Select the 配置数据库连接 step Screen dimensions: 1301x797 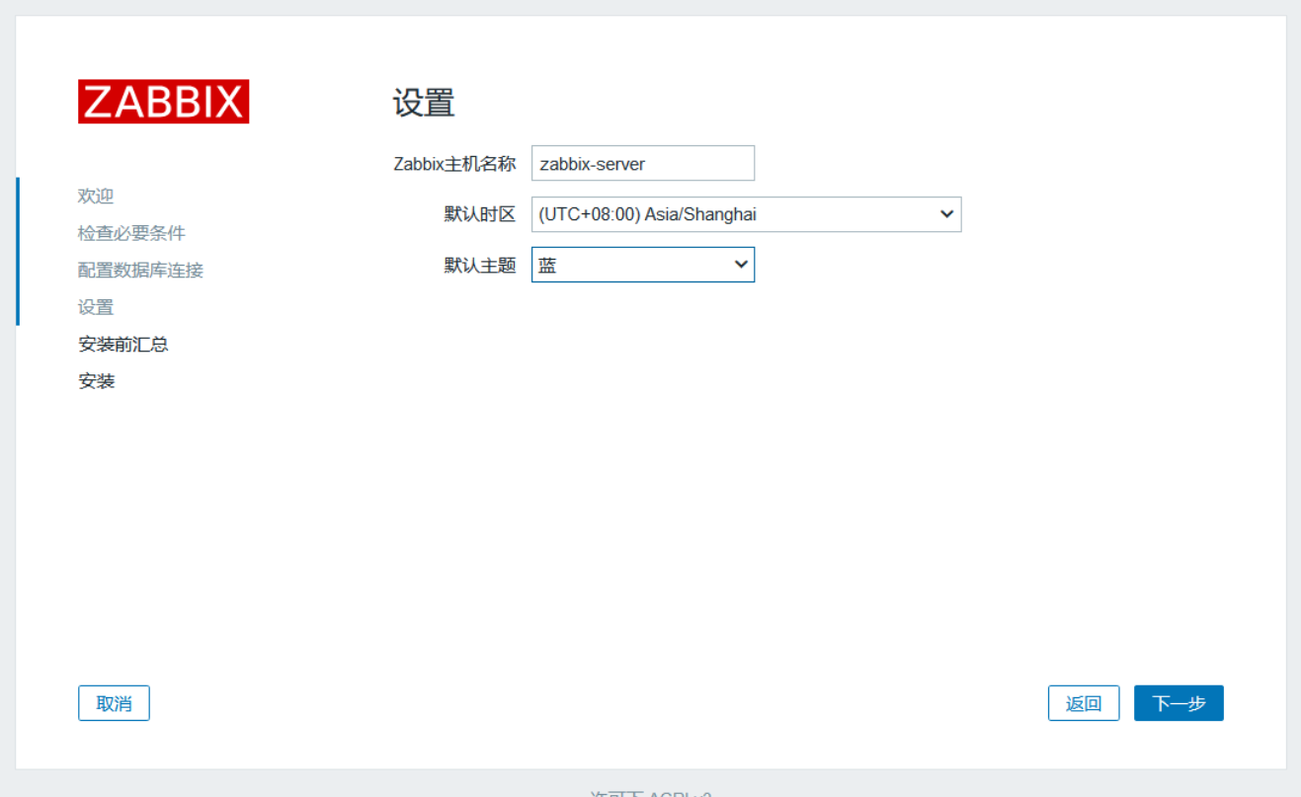pos(140,270)
